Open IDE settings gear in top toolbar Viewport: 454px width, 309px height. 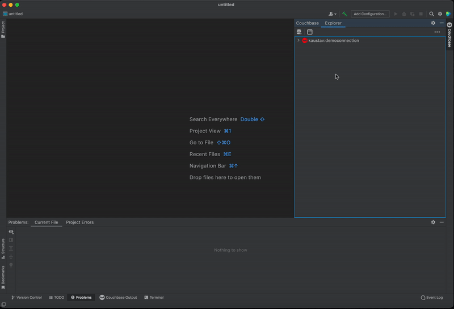(440, 14)
